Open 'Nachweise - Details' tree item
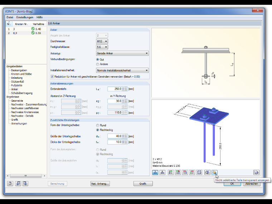Viewport: 272px width, 204px height. click(23, 116)
